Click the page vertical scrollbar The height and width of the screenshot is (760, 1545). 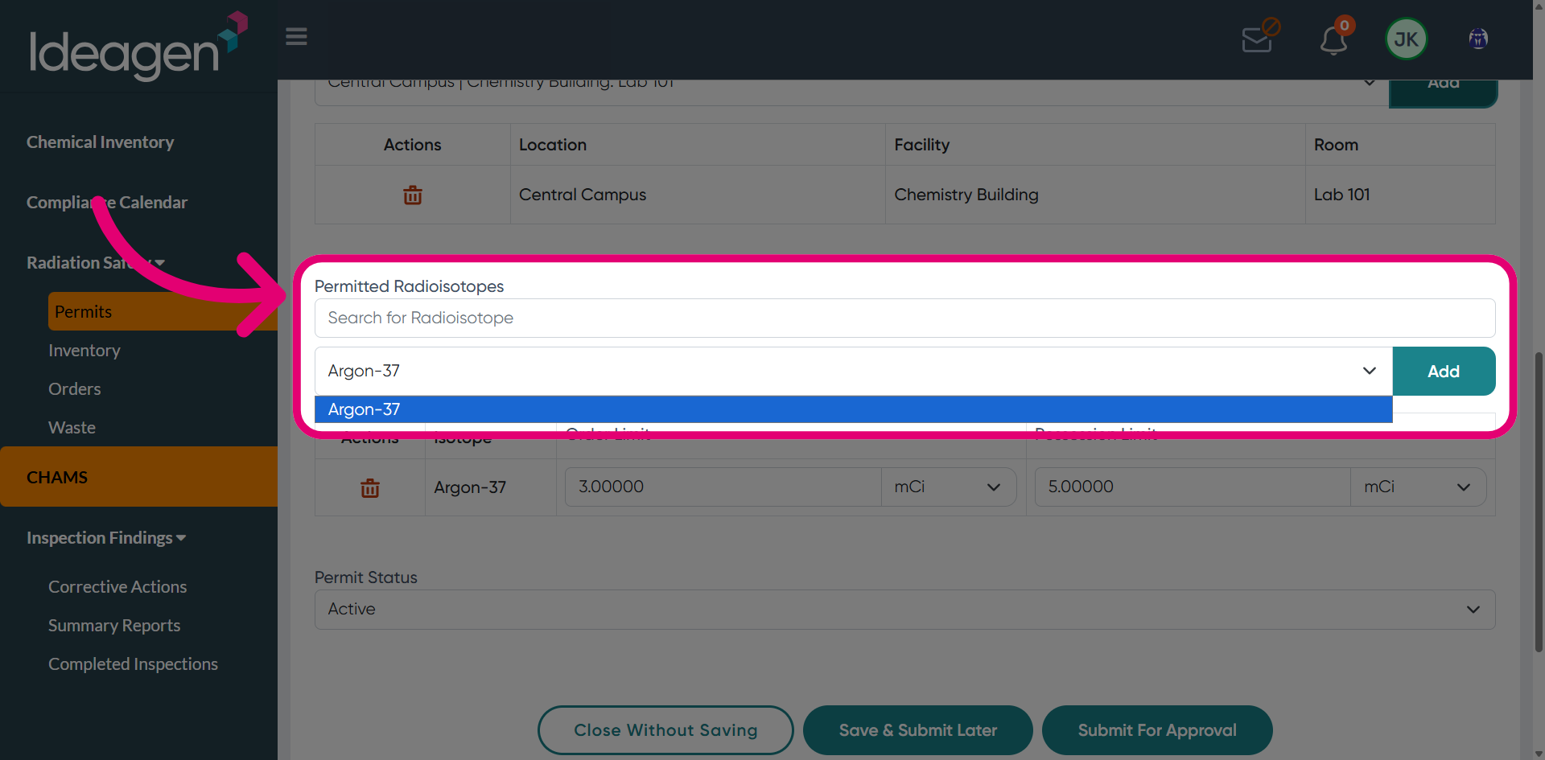tap(1539, 500)
